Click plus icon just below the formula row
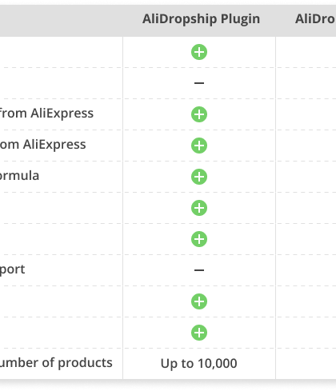Image resolution: width=336 pixels, height=391 pixels. coord(199,208)
